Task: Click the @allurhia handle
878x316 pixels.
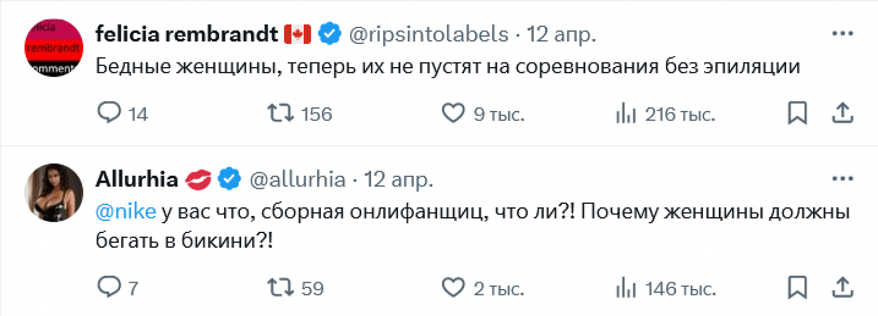Action: click(x=297, y=179)
